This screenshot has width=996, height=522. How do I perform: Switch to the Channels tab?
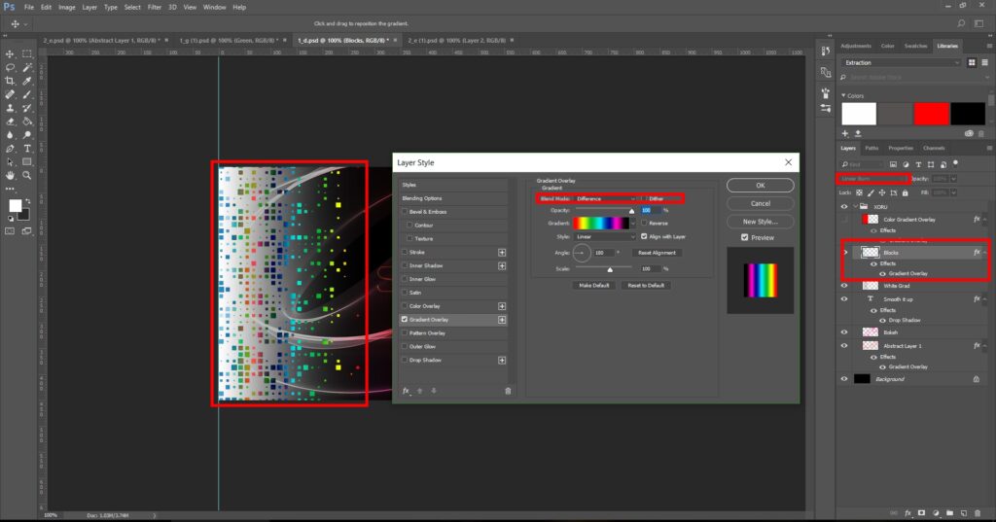click(x=933, y=148)
